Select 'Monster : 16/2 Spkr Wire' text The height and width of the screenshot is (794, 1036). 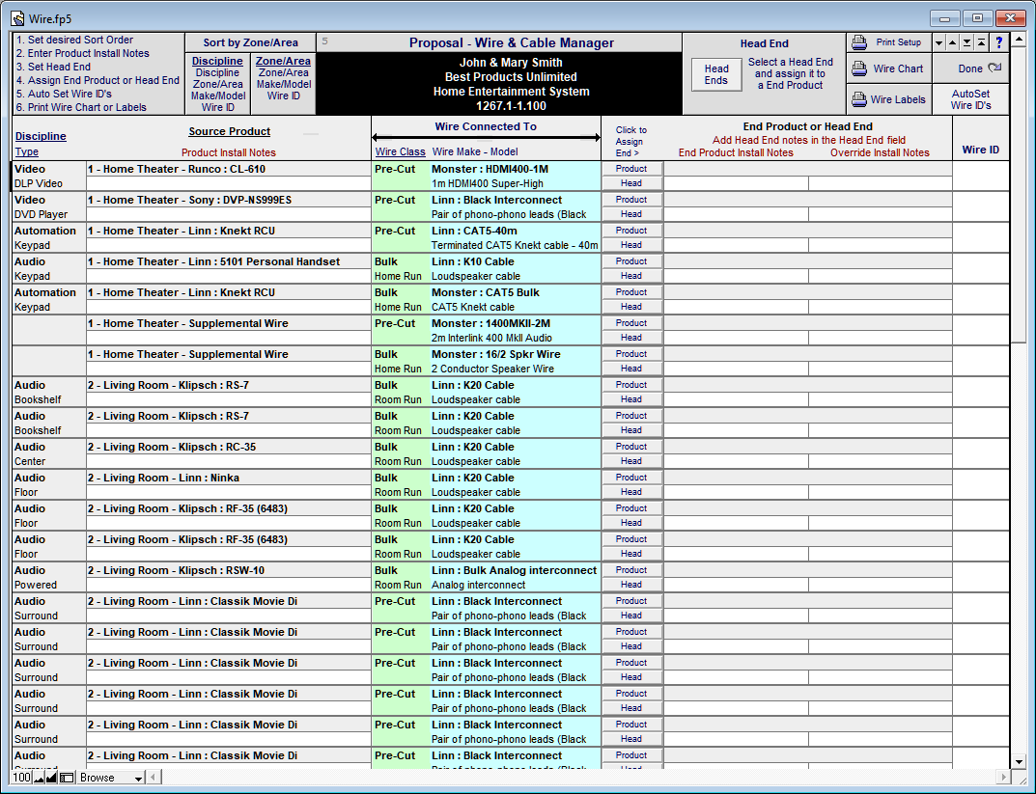pyautogui.click(x=495, y=354)
